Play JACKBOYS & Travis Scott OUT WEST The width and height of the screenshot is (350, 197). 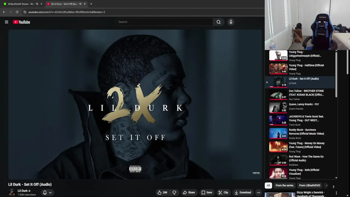tap(300, 120)
